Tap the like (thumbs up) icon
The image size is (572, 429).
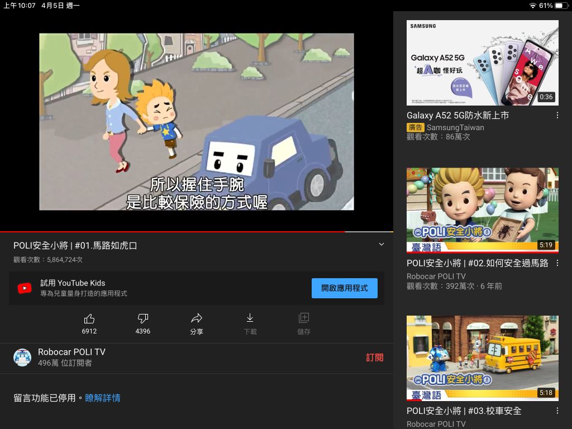pyautogui.click(x=89, y=318)
